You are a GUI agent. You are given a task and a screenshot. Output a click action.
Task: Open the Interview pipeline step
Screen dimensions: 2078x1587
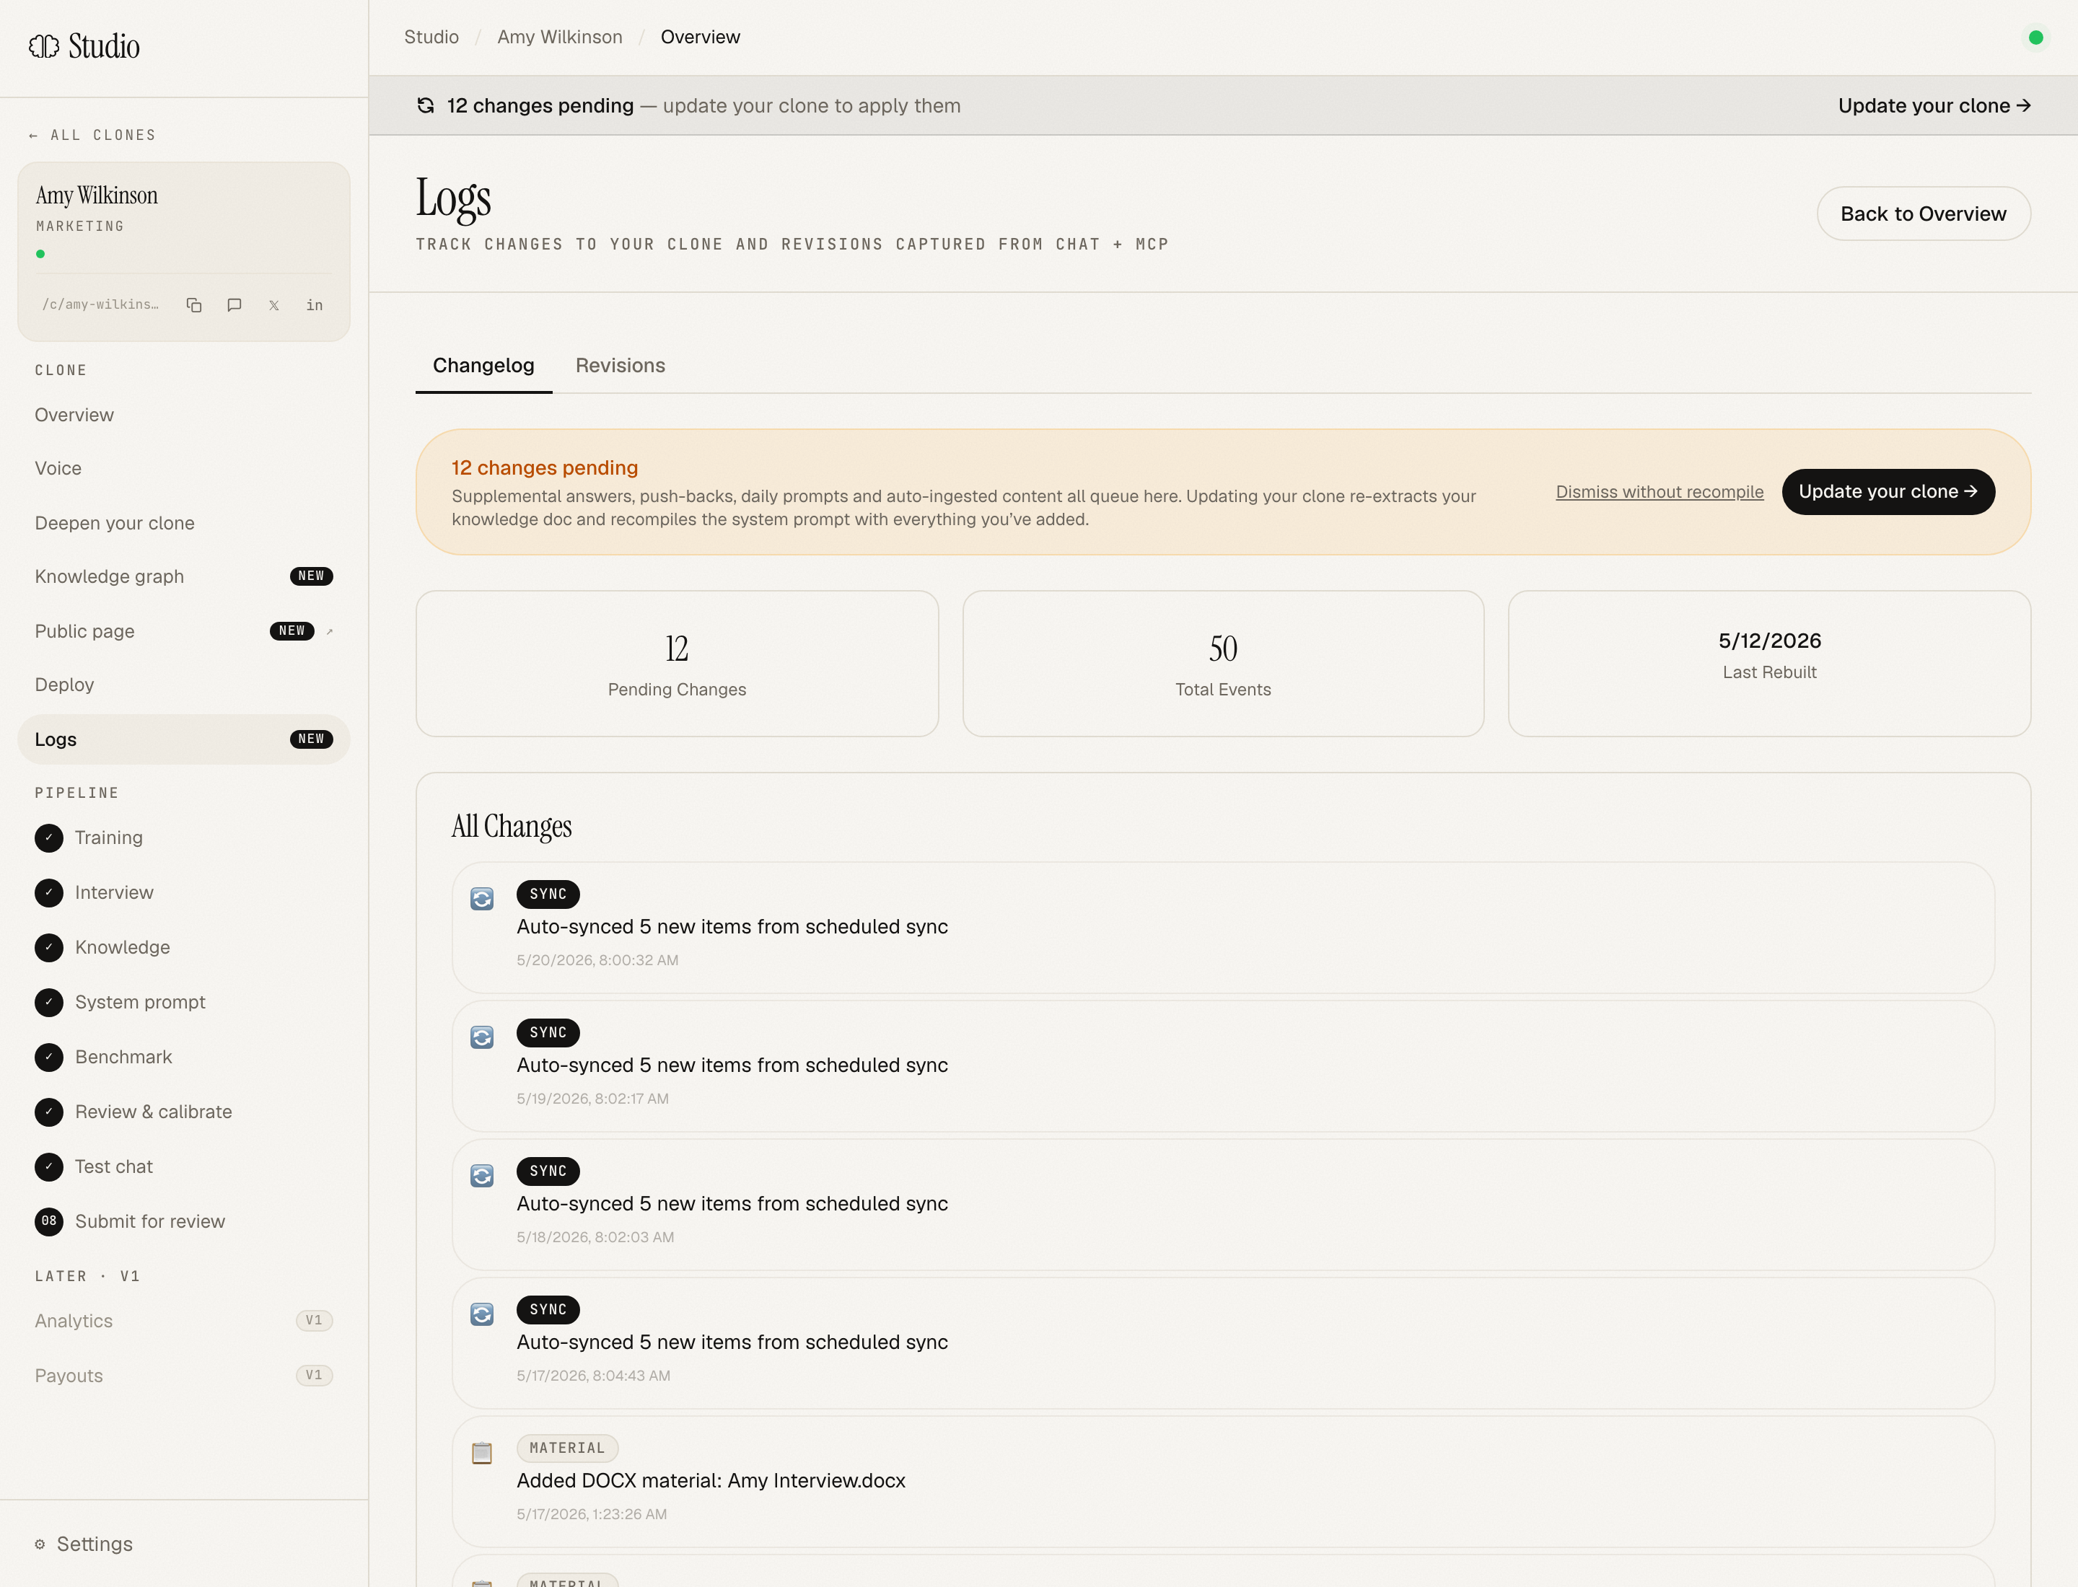click(x=184, y=893)
